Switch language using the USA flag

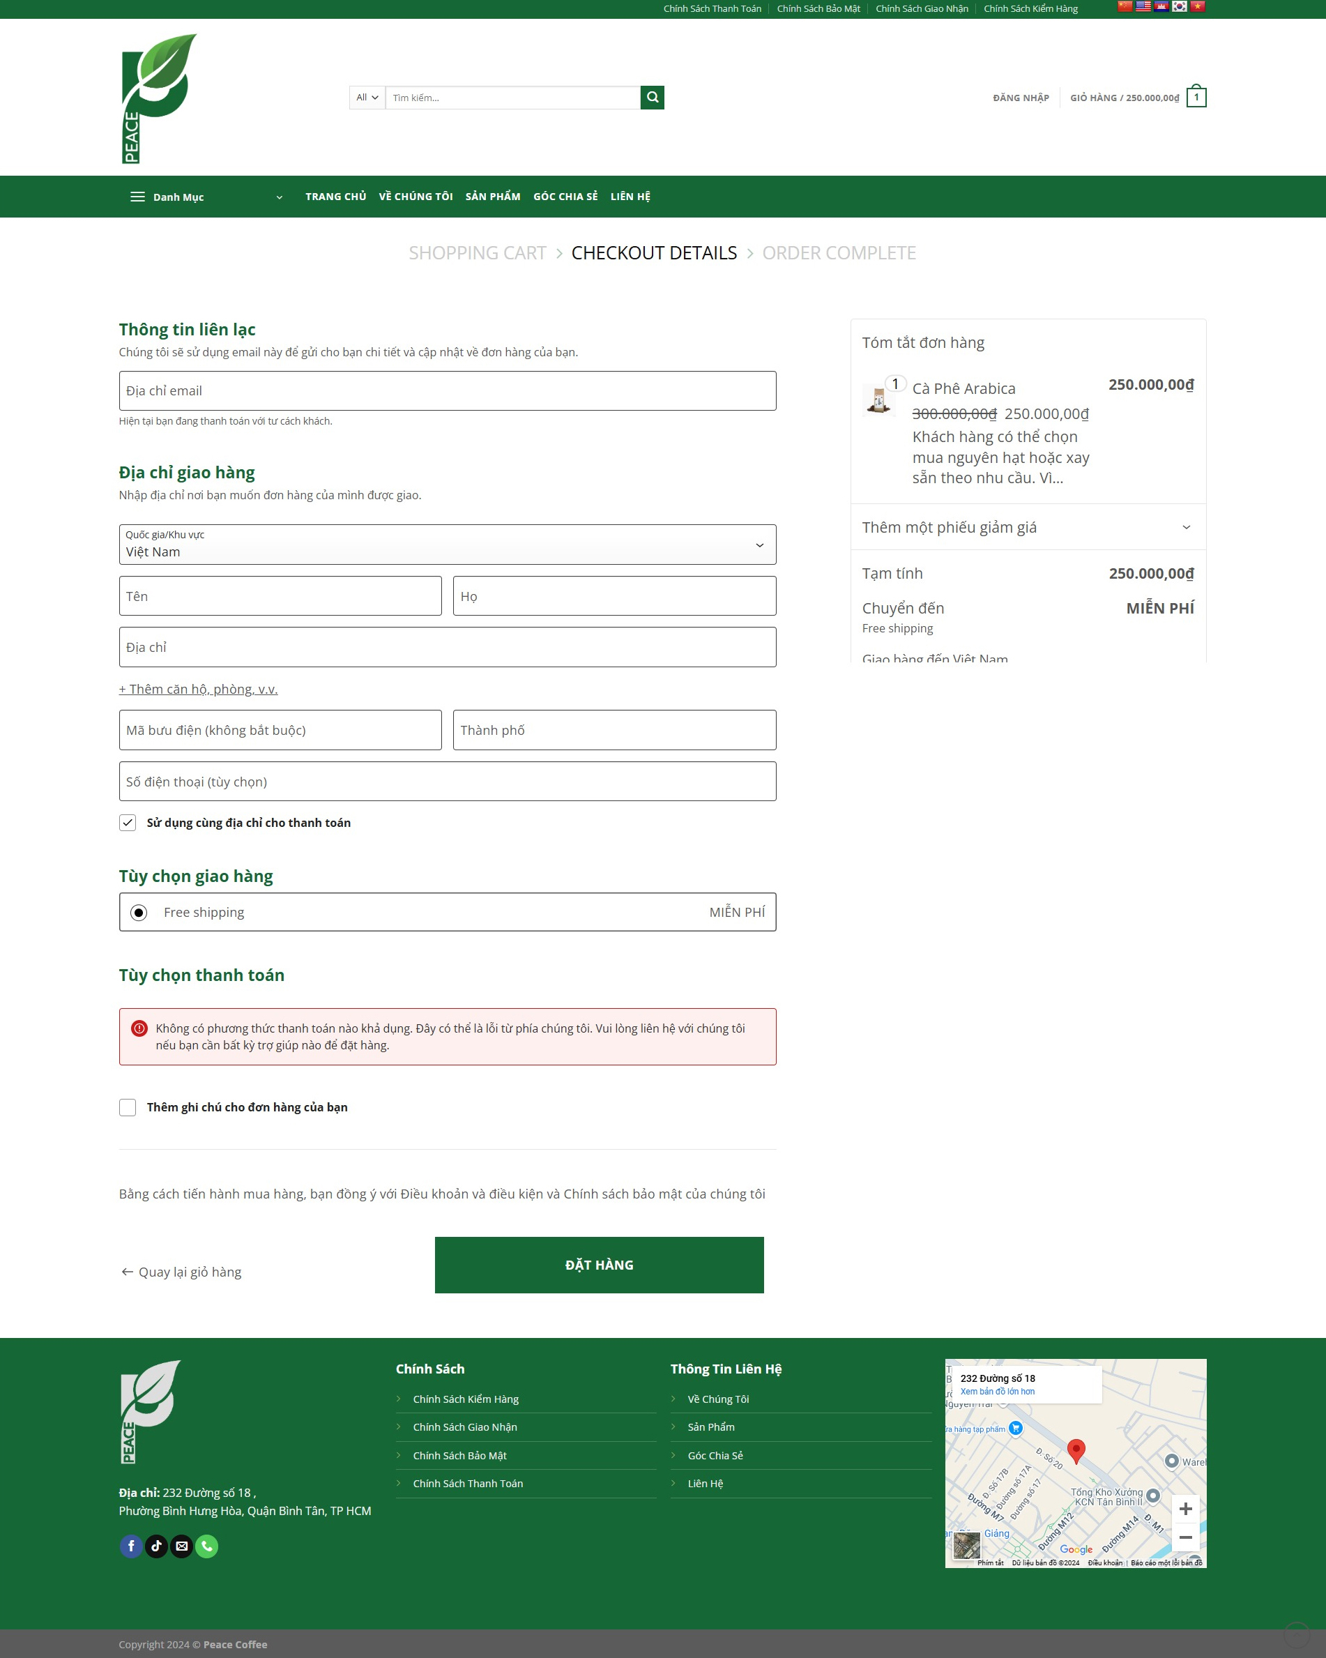click(1143, 7)
